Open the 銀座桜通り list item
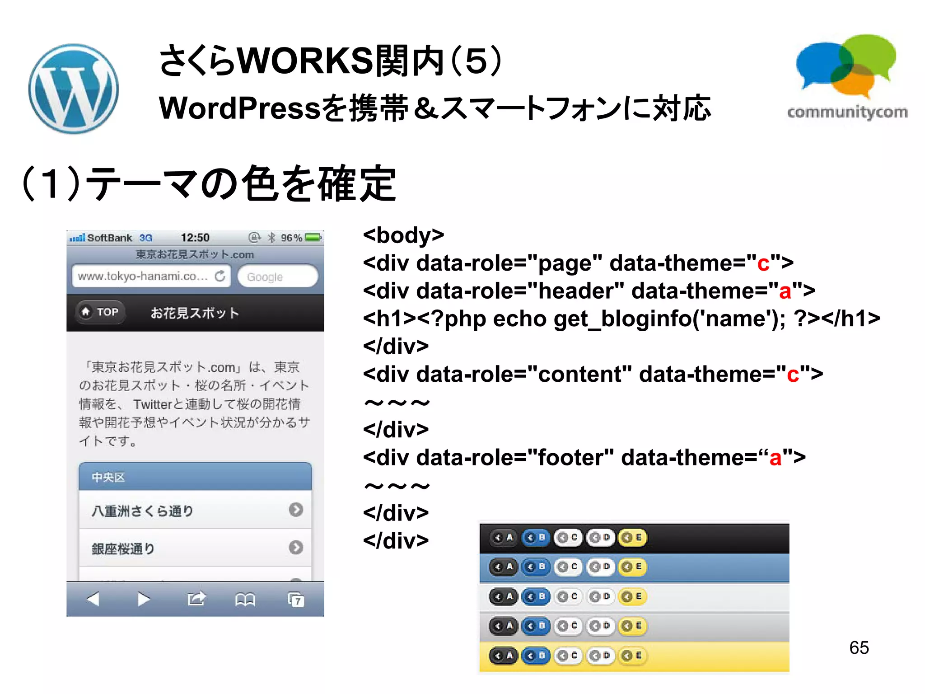925x694 pixels. [195, 548]
